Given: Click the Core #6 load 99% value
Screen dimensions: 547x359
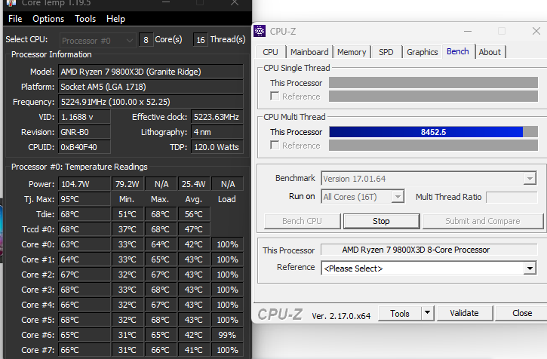Looking at the screenshot, I should coord(227,335).
